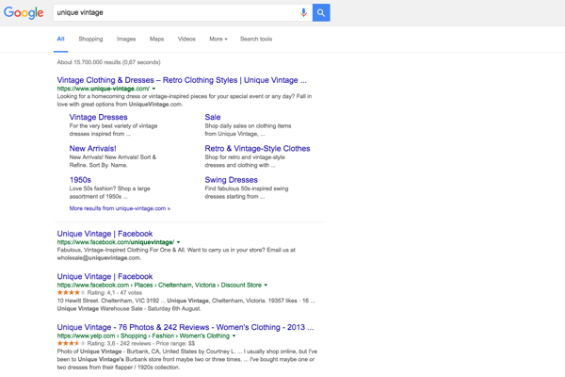Expand arrow after 'Discount Store' breadcrumb

pos(266,286)
